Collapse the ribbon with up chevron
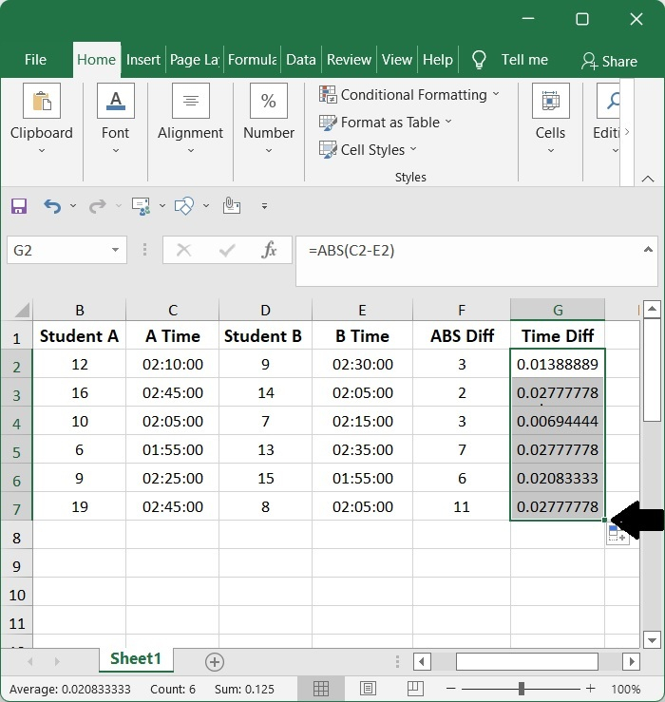Image resolution: width=665 pixels, height=702 pixels. point(648,179)
